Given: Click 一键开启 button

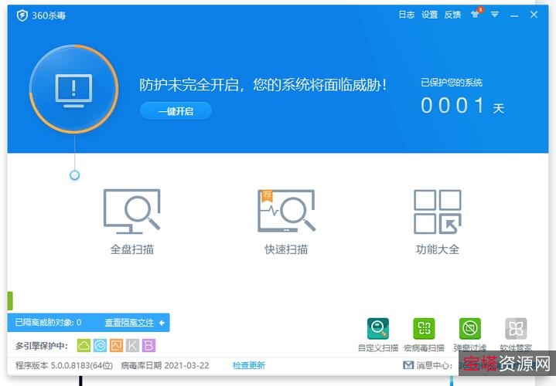Looking at the screenshot, I should 176,111.
